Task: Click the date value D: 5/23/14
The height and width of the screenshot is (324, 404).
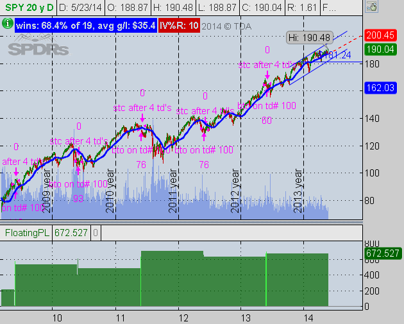Action: coord(80,8)
